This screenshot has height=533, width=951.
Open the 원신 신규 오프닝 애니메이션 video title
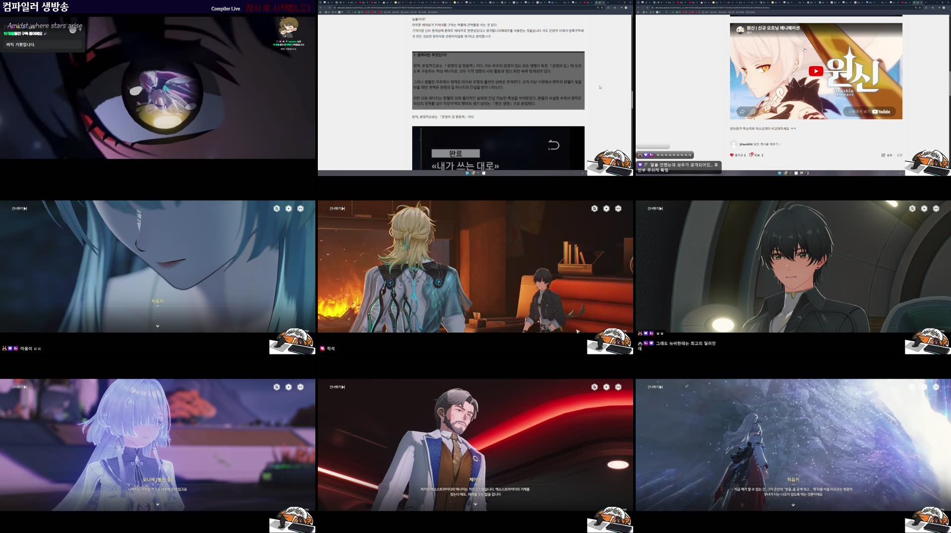773,28
